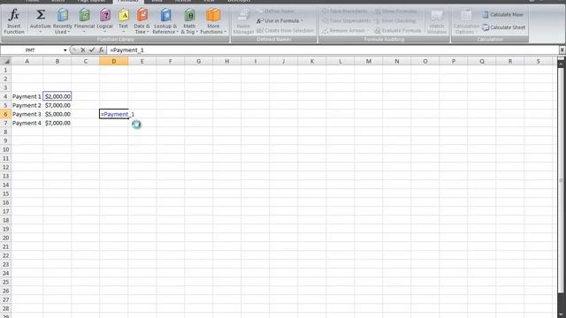Click the editing cell with =Payment_1
The width and height of the screenshot is (566, 318).
coord(114,114)
